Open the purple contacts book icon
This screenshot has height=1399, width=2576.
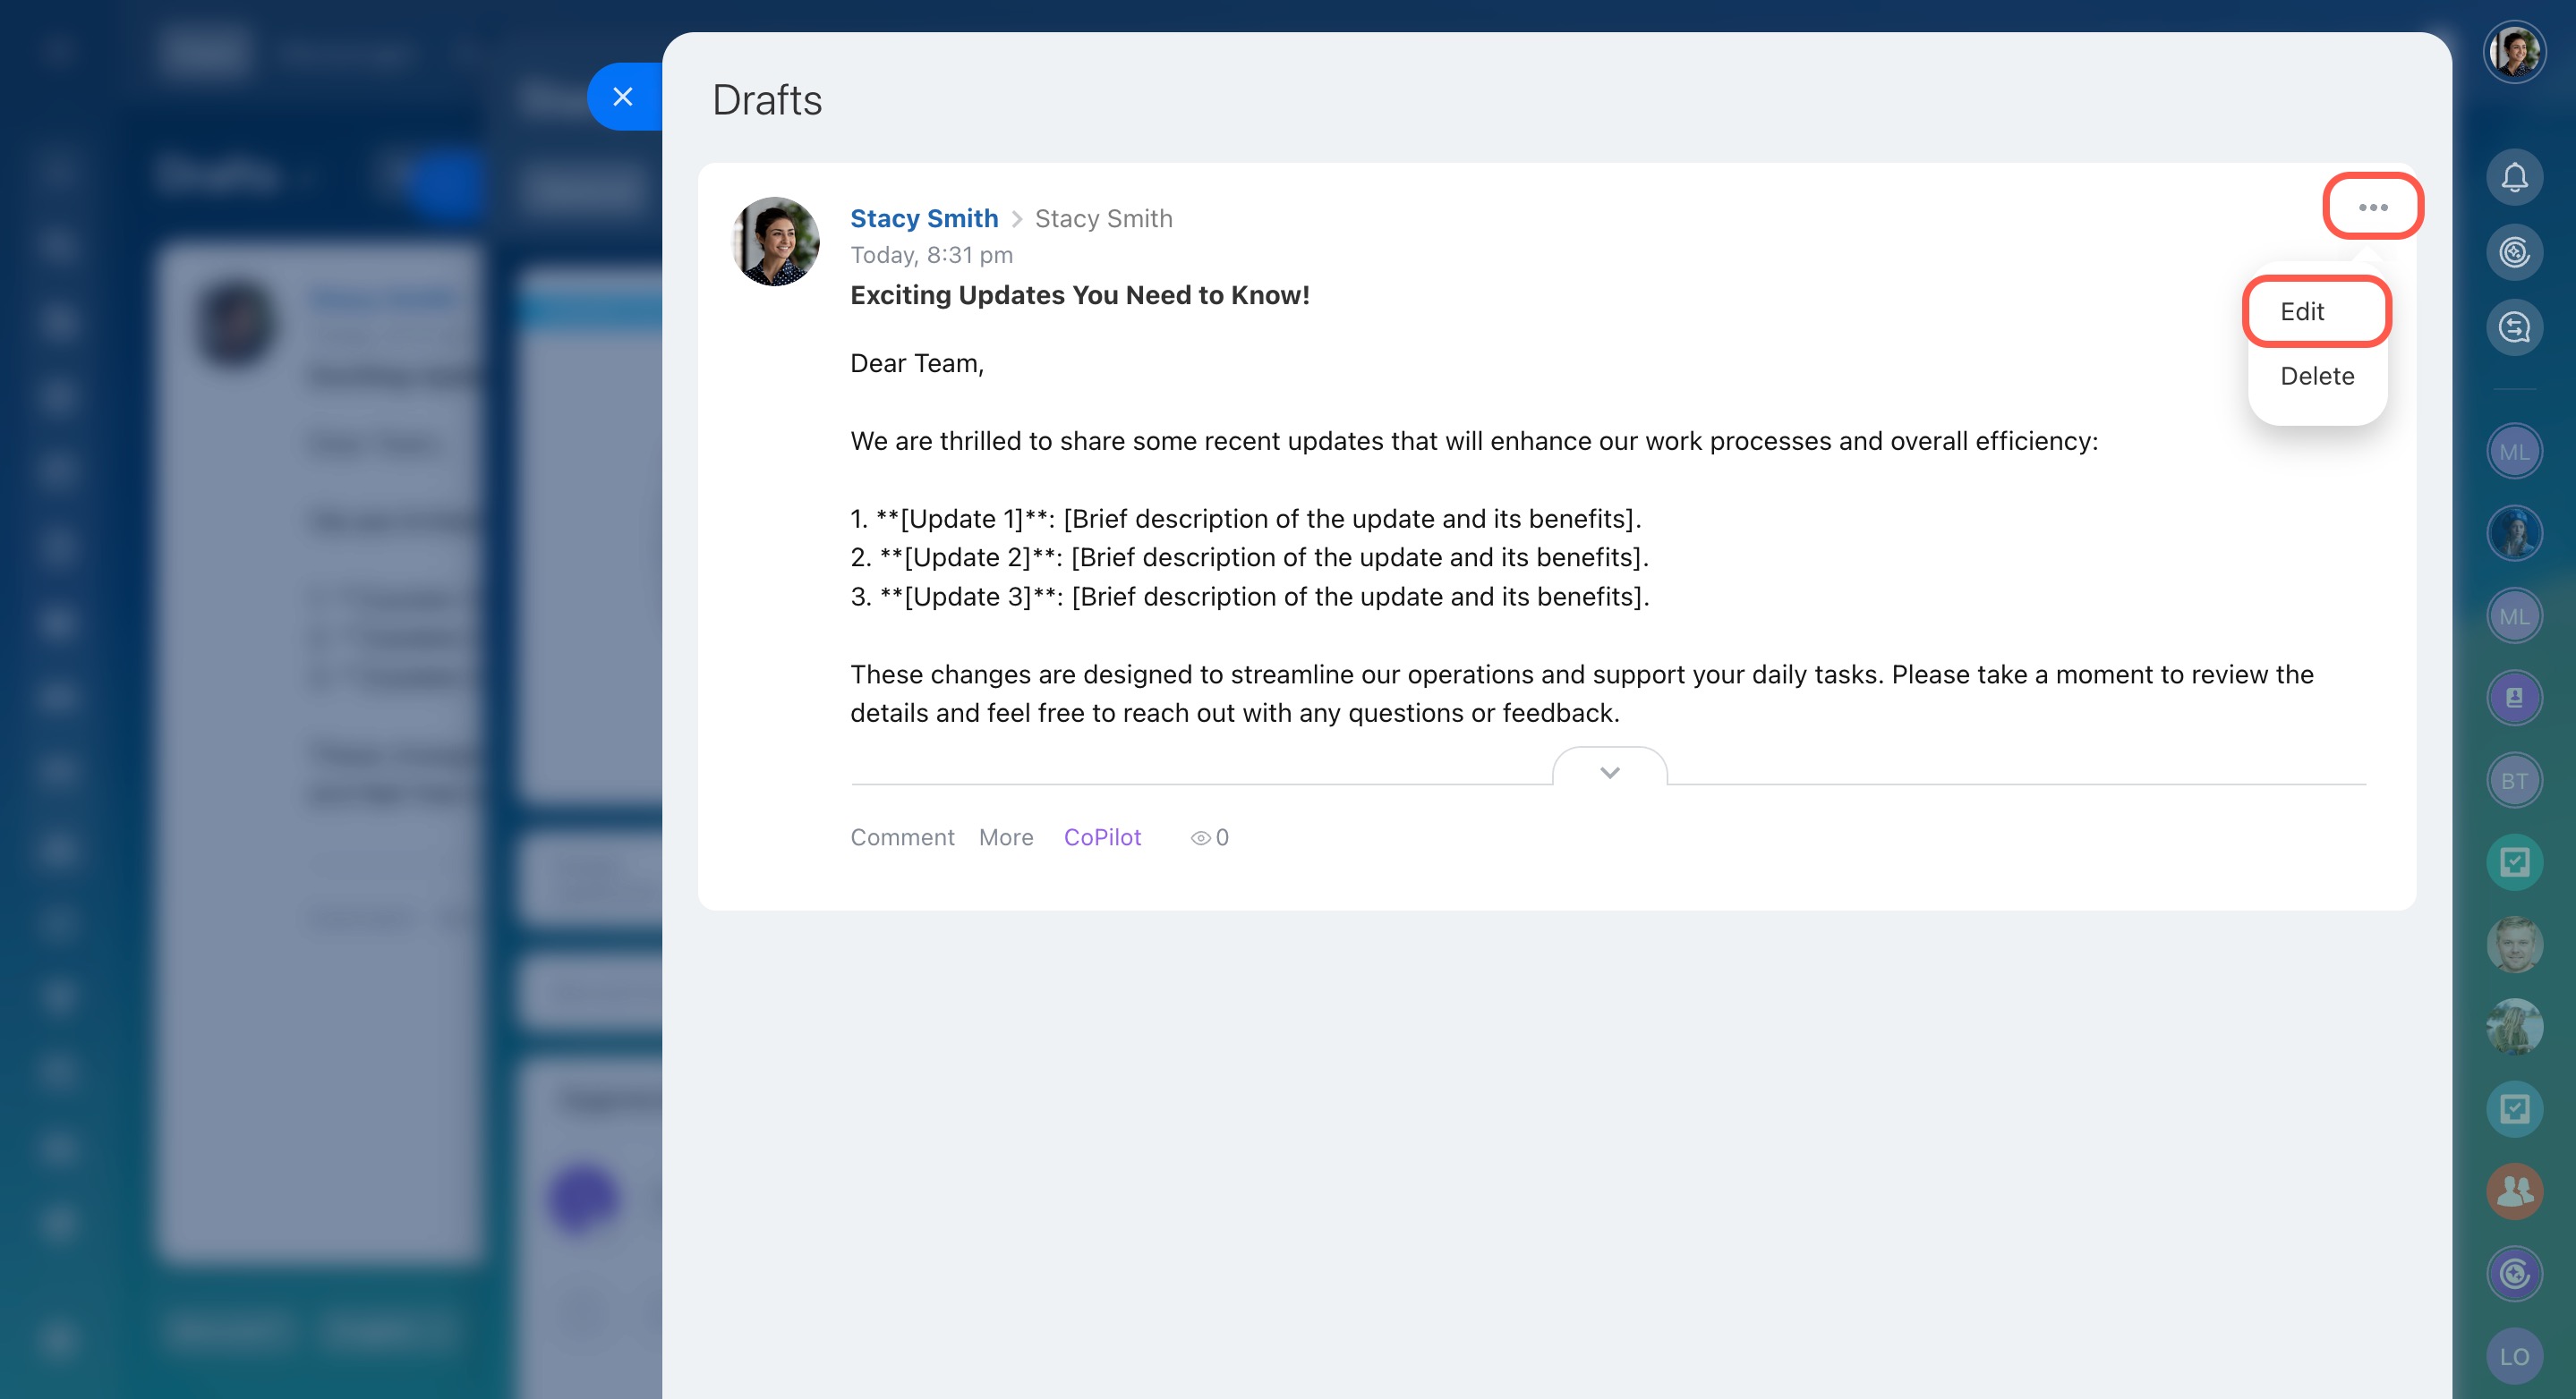[x=2513, y=698]
